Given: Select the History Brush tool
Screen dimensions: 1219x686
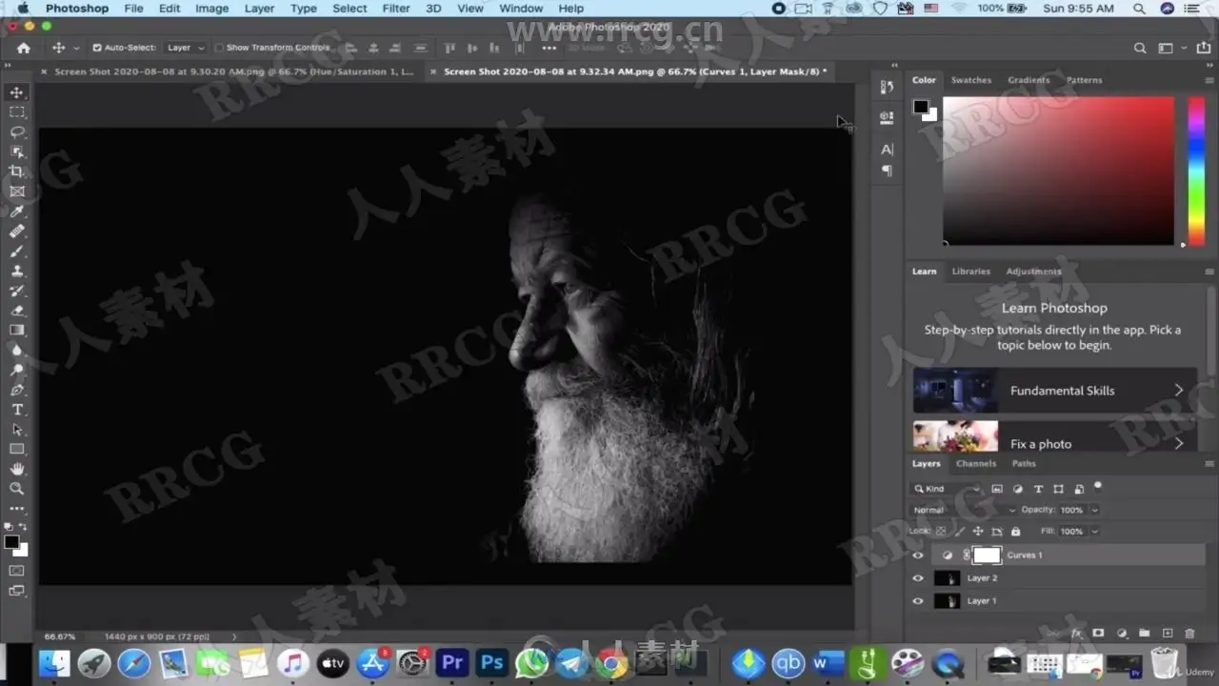Looking at the screenshot, I should (17, 291).
